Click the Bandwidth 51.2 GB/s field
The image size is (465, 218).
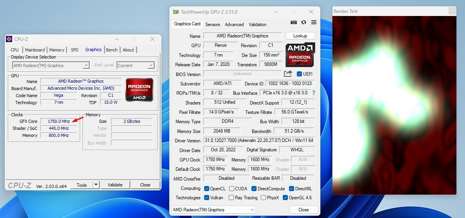[x=294, y=131]
